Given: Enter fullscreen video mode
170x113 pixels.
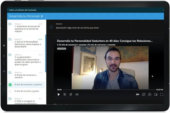Looking at the screenshot, I should click(161, 94).
